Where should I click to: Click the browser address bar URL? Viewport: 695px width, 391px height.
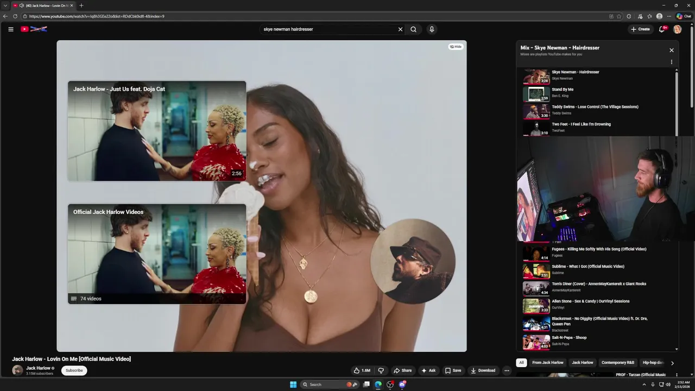click(x=97, y=16)
